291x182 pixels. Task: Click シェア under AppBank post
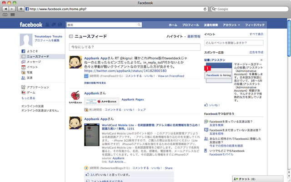pyautogui.click(x=141, y=110)
